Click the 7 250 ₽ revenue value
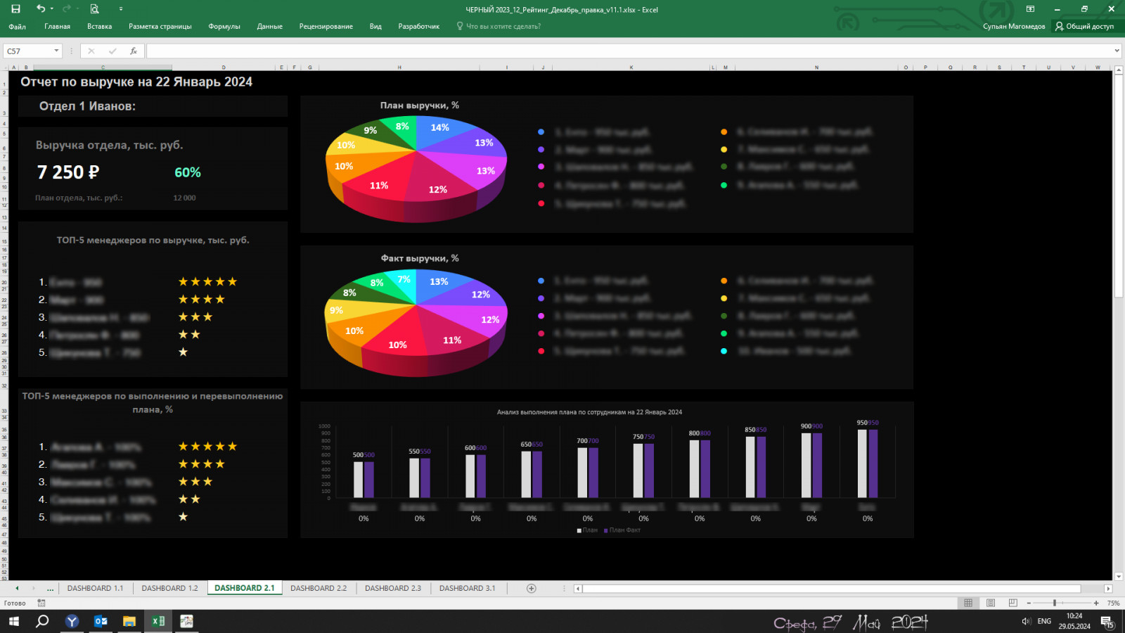1125x633 pixels. click(68, 172)
